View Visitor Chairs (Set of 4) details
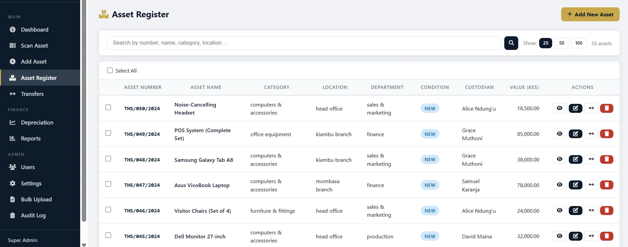Screen dimensions: 628x247 (x=559, y=210)
